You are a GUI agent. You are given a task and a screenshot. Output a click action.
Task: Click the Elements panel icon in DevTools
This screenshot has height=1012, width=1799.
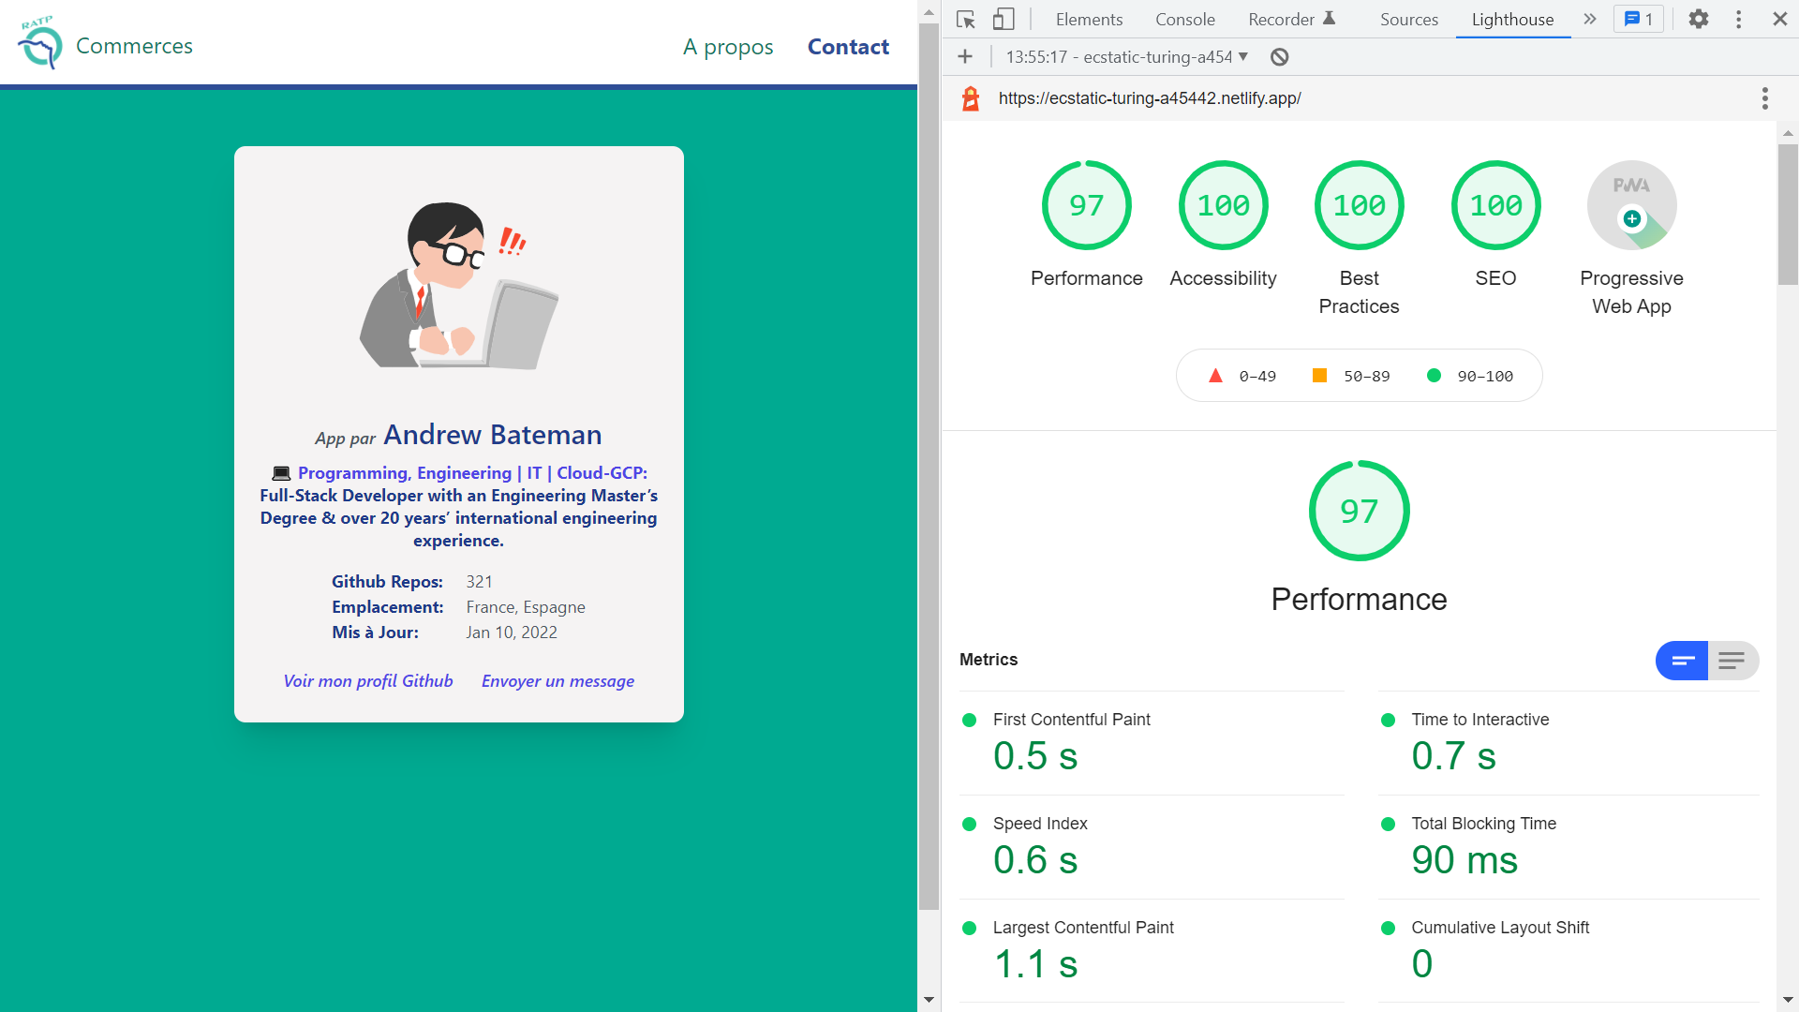(1087, 20)
